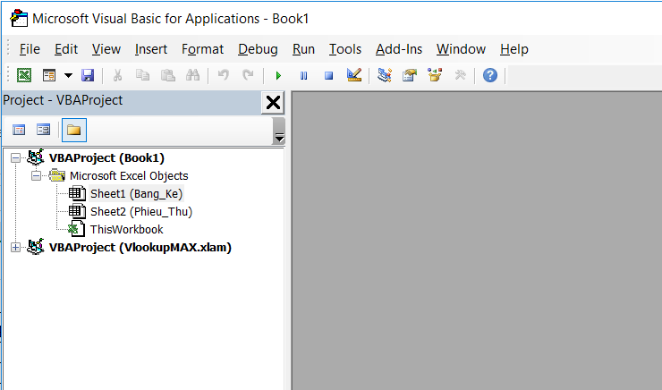Click the Cut scissors icon
The height and width of the screenshot is (390, 662).
117,75
